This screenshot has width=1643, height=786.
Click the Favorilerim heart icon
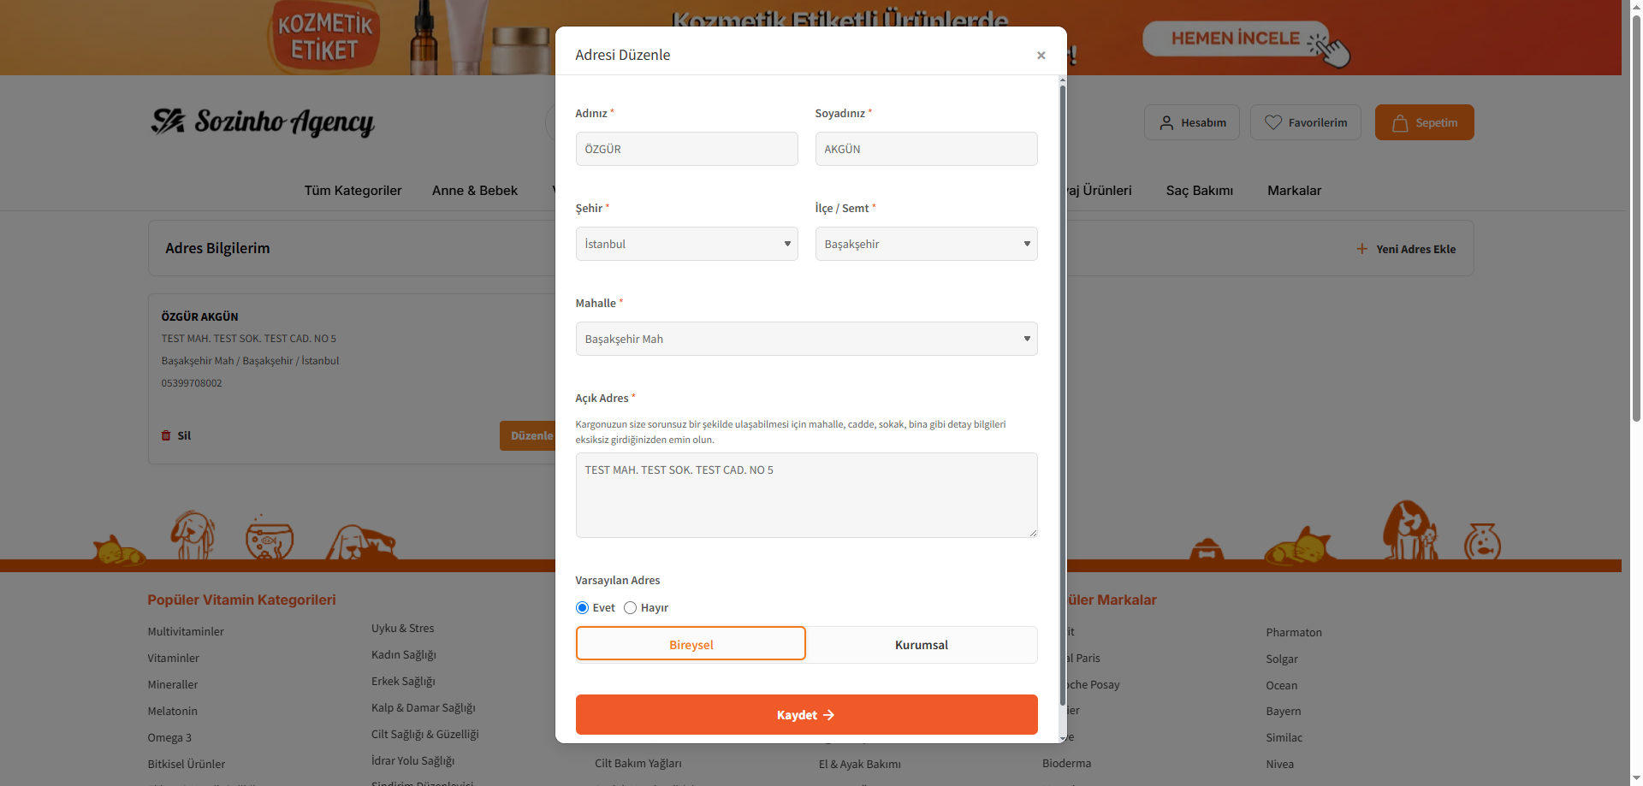[1273, 123]
